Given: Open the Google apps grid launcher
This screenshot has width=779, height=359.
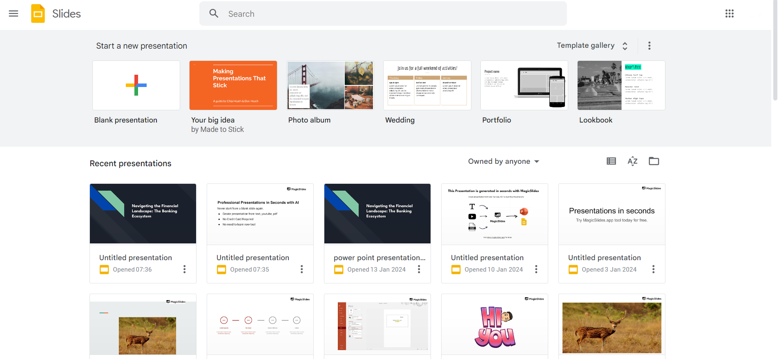Looking at the screenshot, I should tap(730, 13).
